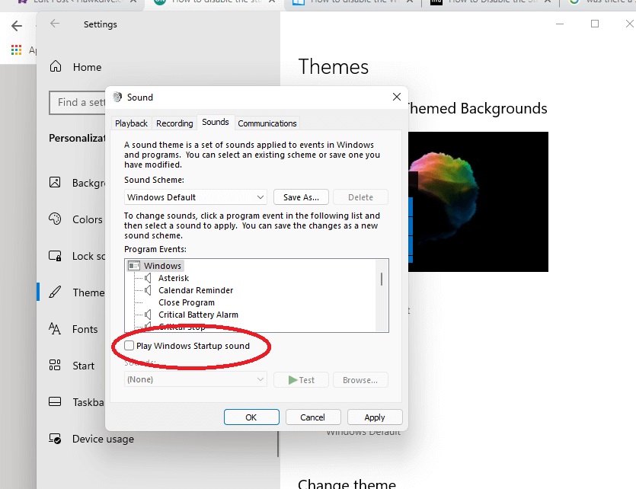Open the Themes section in sidebar

point(55,292)
